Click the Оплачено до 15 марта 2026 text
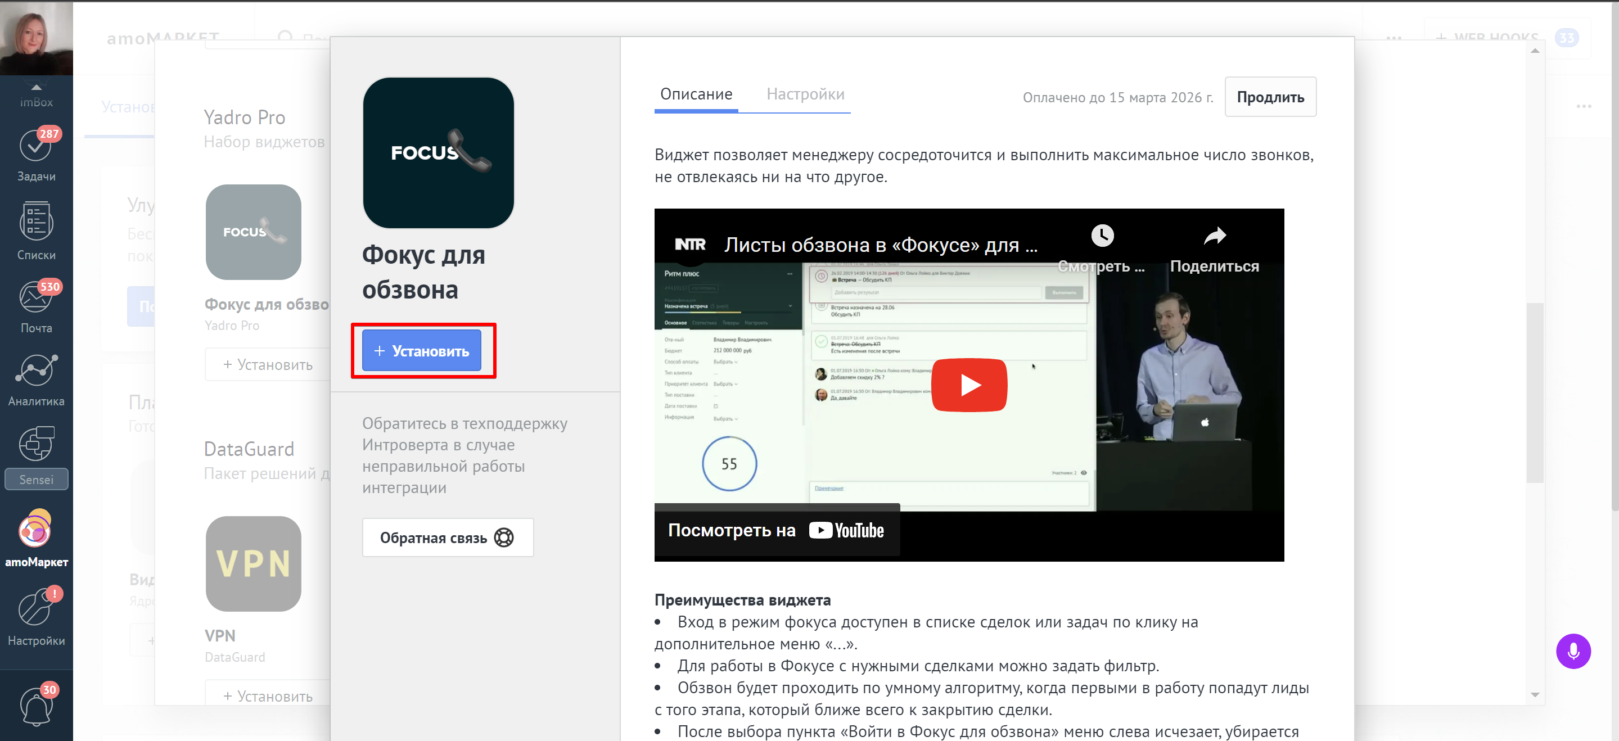 click(1117, 97)
